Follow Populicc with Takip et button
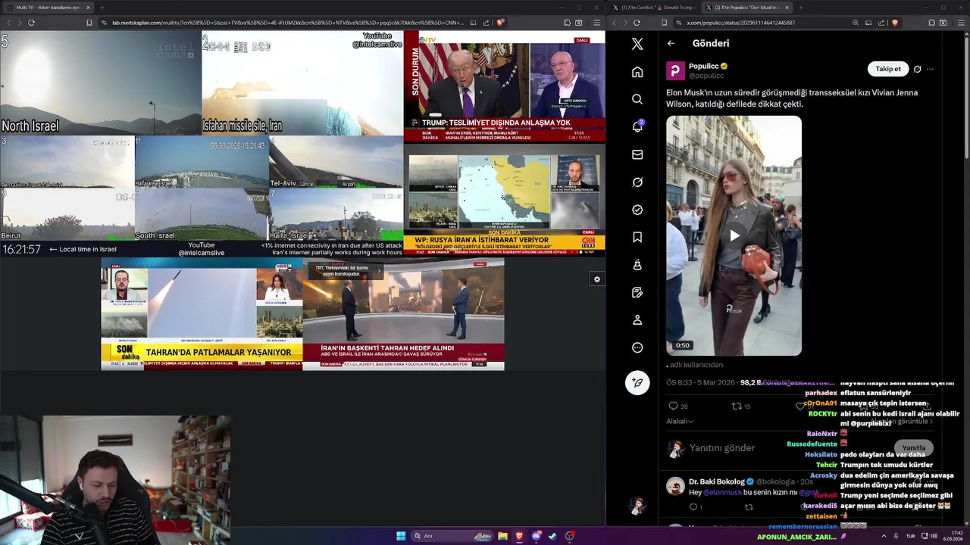970x545 pixels. [x=887, y=69]
